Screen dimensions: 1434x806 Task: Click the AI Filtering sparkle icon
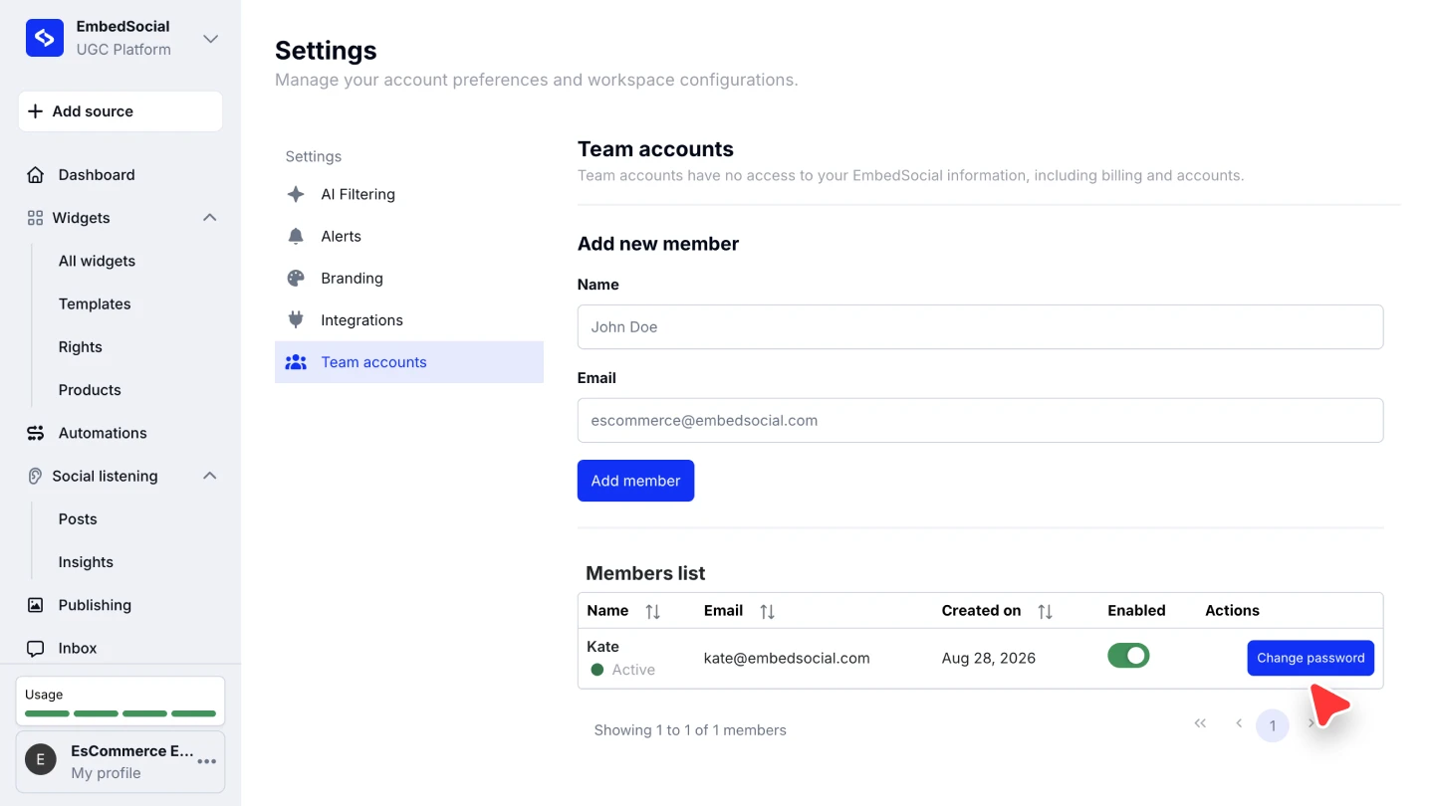[x=296, y=194]
